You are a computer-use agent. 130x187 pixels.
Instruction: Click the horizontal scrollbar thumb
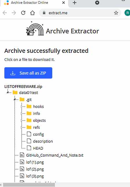click(29, 185)
